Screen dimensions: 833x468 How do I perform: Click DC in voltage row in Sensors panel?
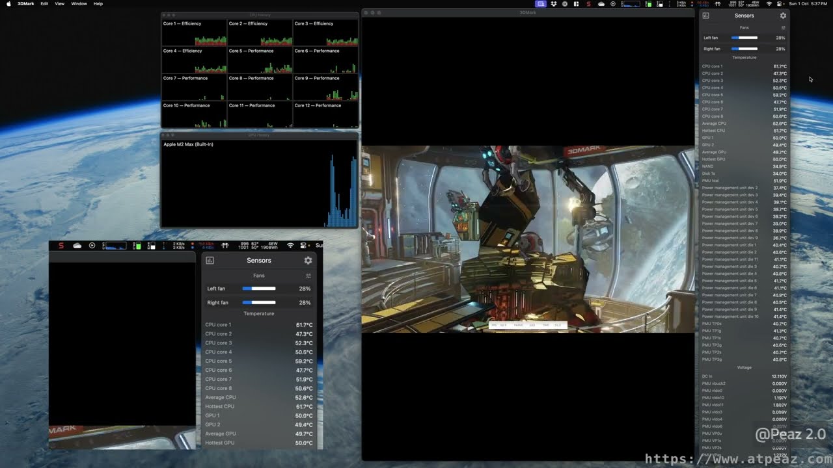(744, 376)
